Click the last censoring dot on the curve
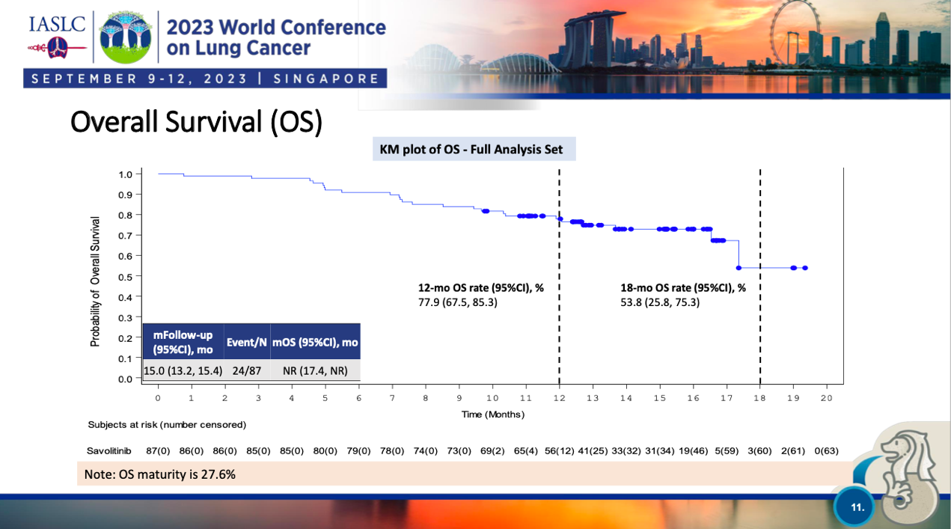951x529 pixels. pos(804,268)
